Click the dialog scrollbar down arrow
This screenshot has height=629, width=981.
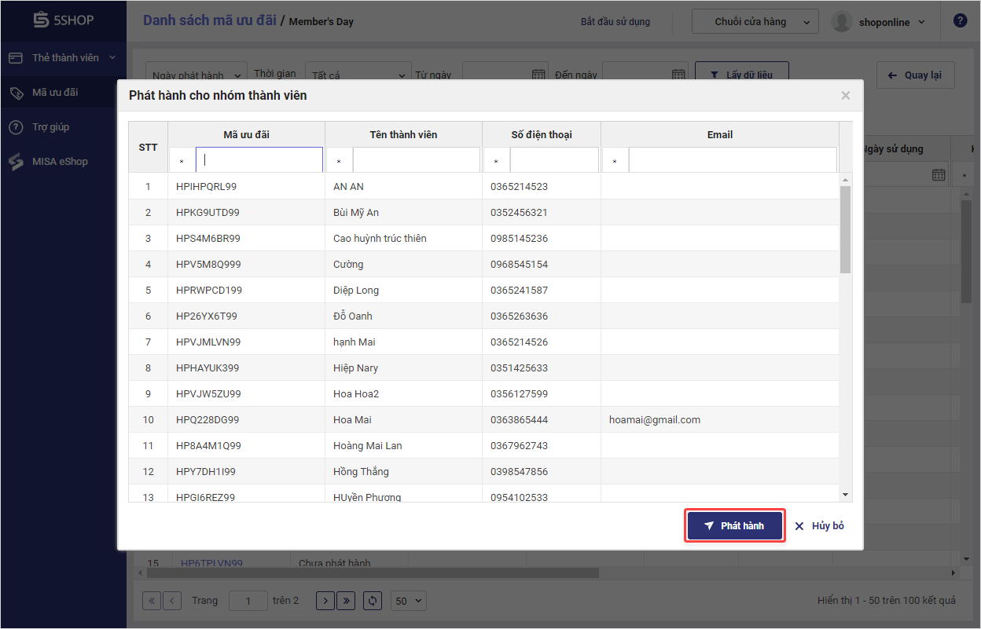click(x=846, y=495)
